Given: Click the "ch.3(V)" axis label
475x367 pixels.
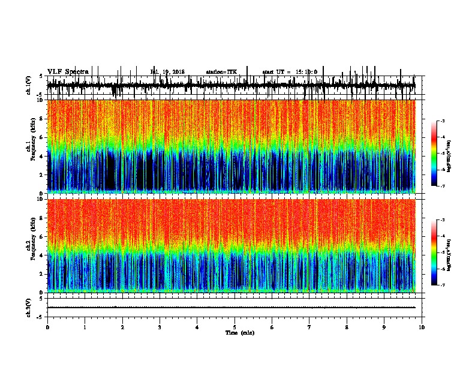Looking at the screenshot, I should coord(29,308).
